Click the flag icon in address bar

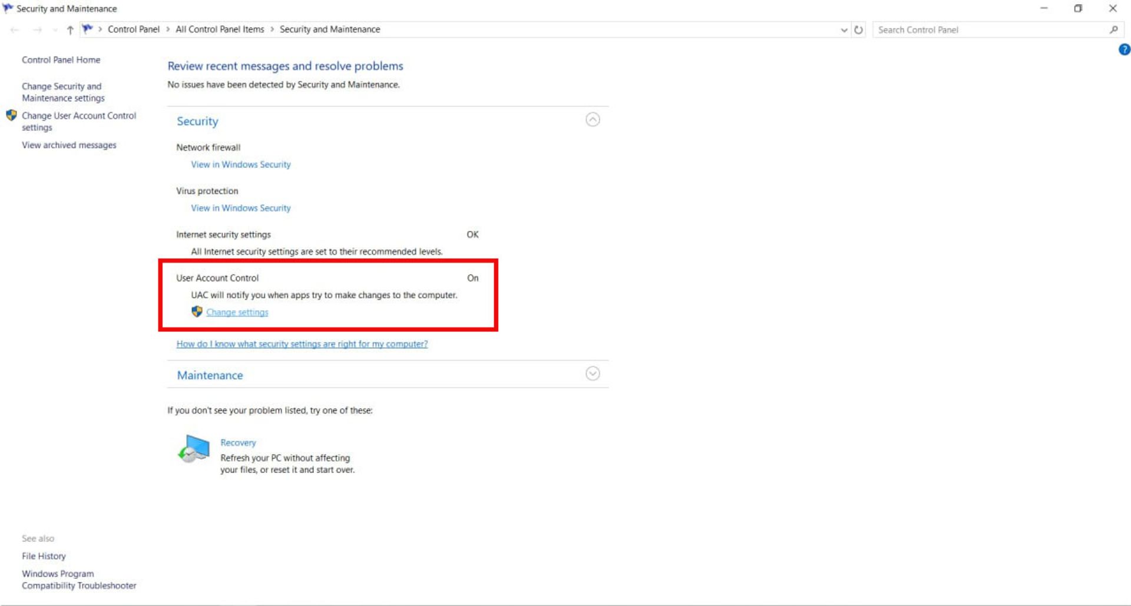pos(88,29)
